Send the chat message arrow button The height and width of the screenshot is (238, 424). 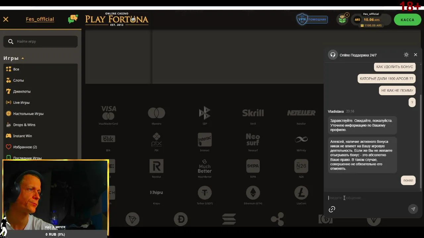pyautogui.click(x=413, y=209)
